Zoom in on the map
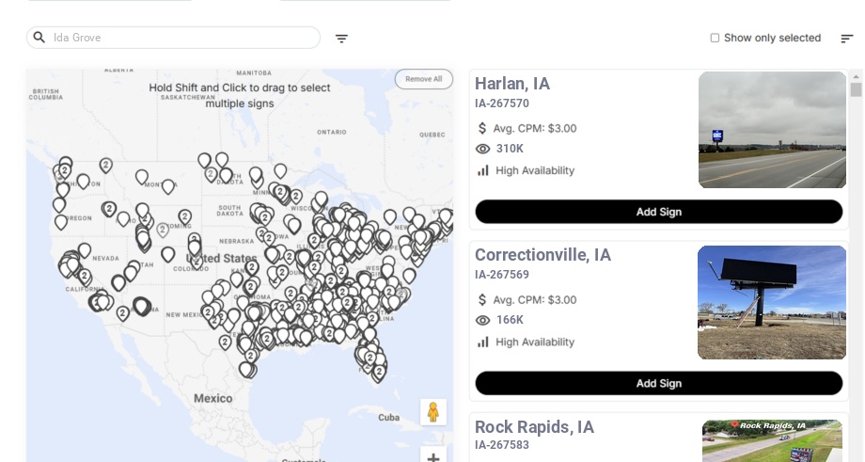 433,456
